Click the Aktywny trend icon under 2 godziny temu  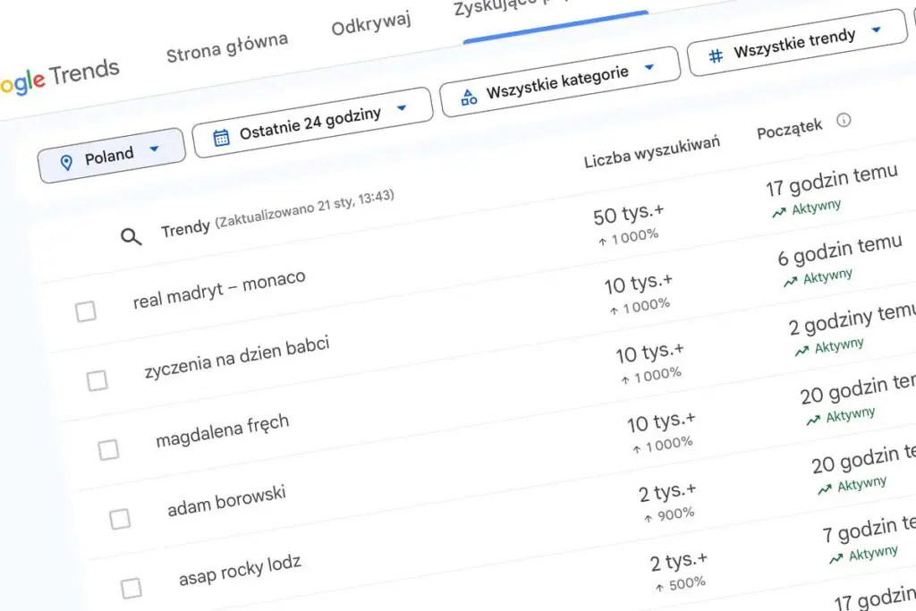pos(801,351)
